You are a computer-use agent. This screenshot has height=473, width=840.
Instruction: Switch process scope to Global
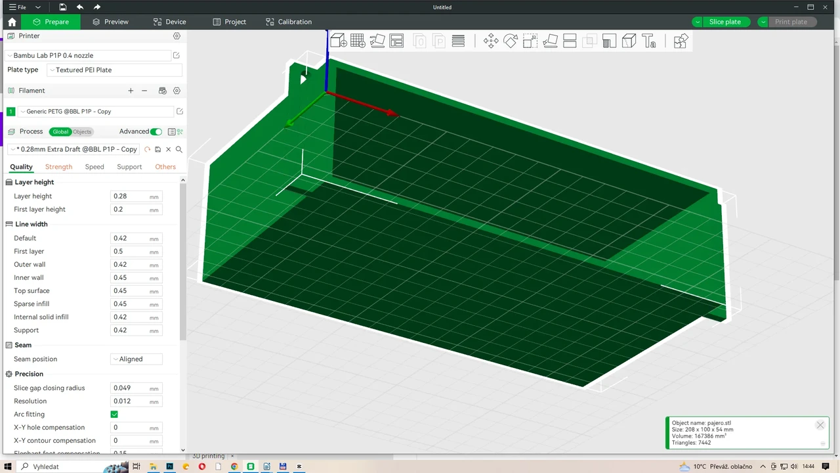pyautogui.click(x=60, y=131)
